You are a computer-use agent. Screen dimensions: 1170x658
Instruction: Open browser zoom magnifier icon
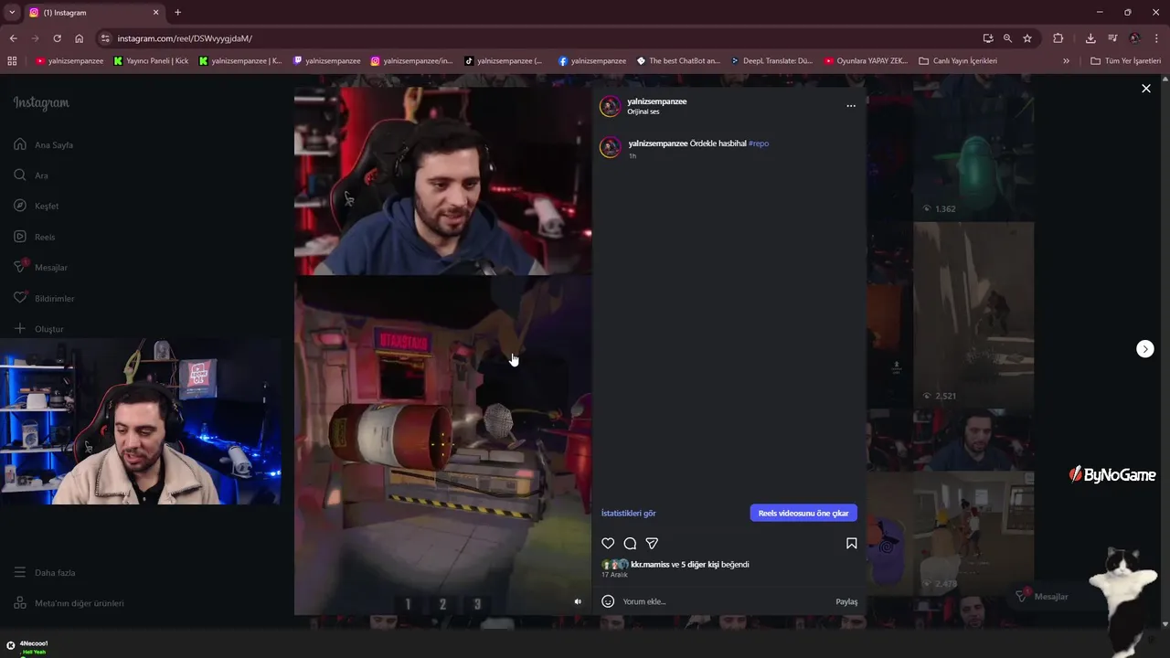point(1007,38)
